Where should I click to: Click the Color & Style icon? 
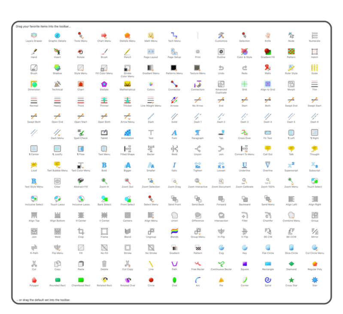[245, 52]
